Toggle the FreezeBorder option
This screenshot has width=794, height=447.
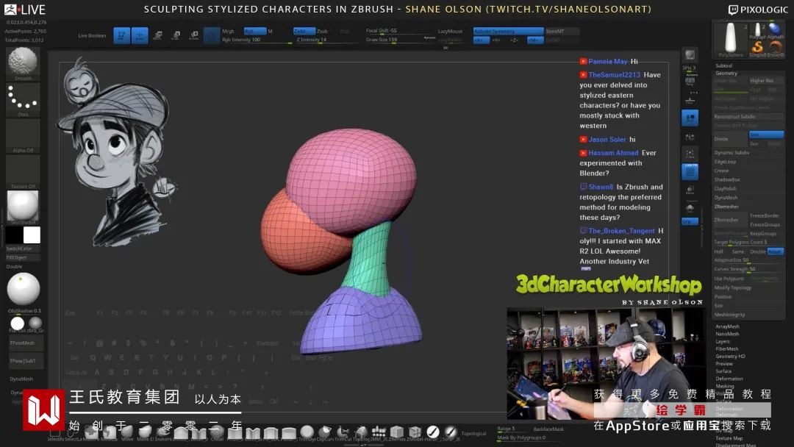click(766, 215)
